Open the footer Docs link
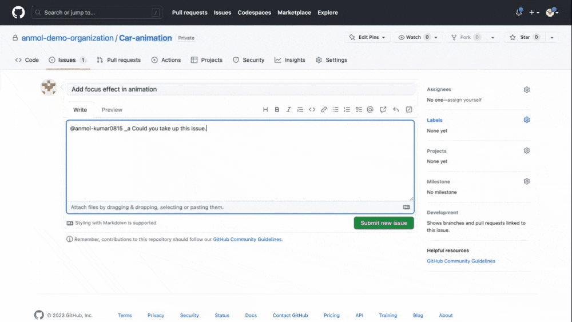 (x=251, y=316)
